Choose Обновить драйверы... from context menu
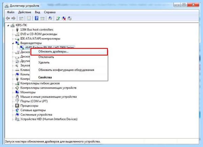 click(x=69, y=52)
